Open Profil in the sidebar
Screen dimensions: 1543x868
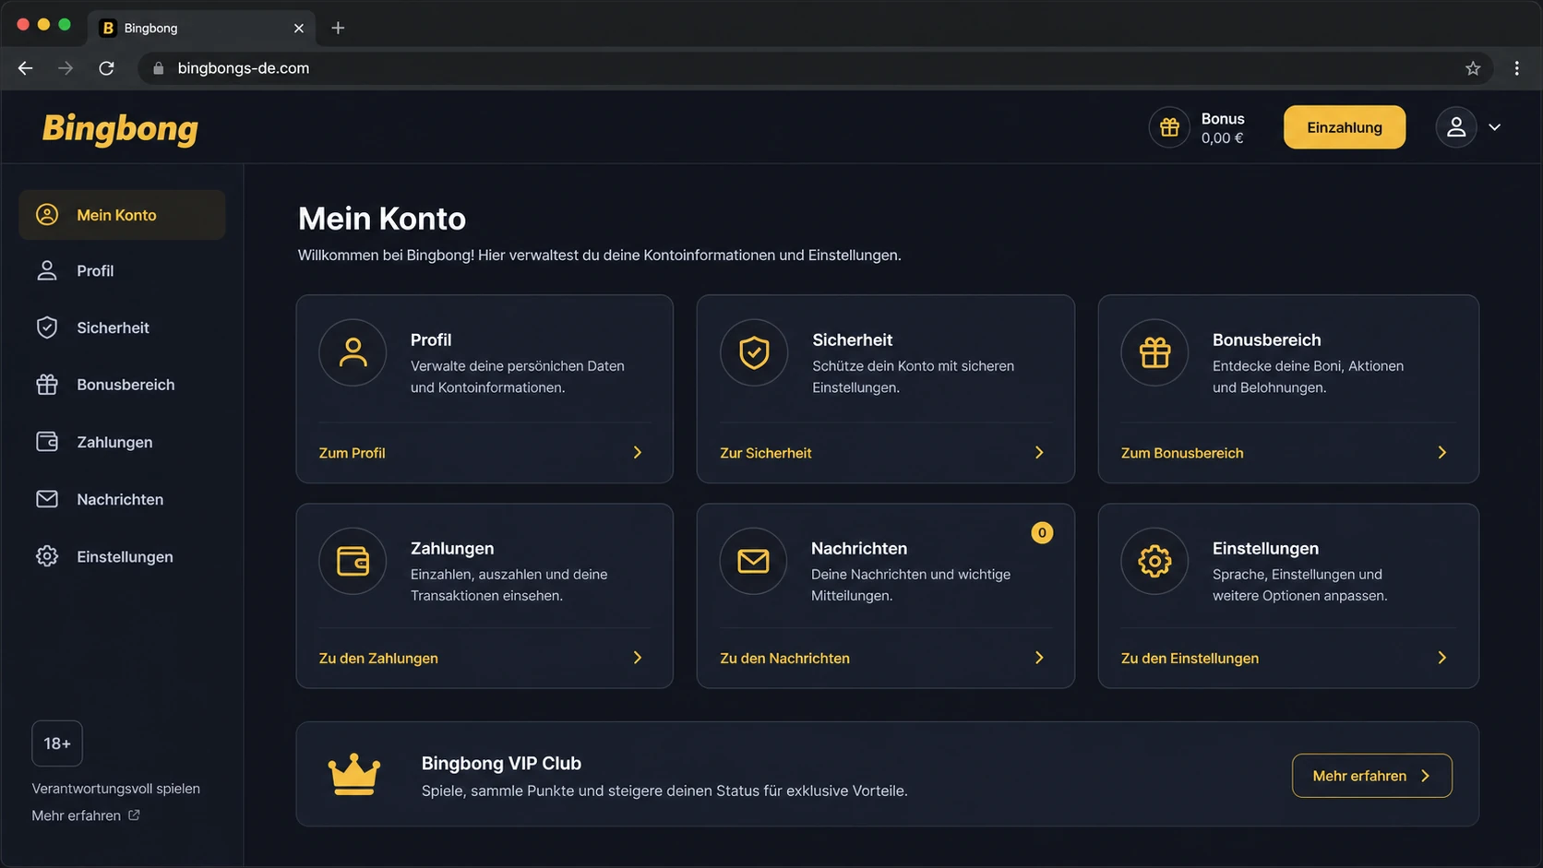(122, 270)
